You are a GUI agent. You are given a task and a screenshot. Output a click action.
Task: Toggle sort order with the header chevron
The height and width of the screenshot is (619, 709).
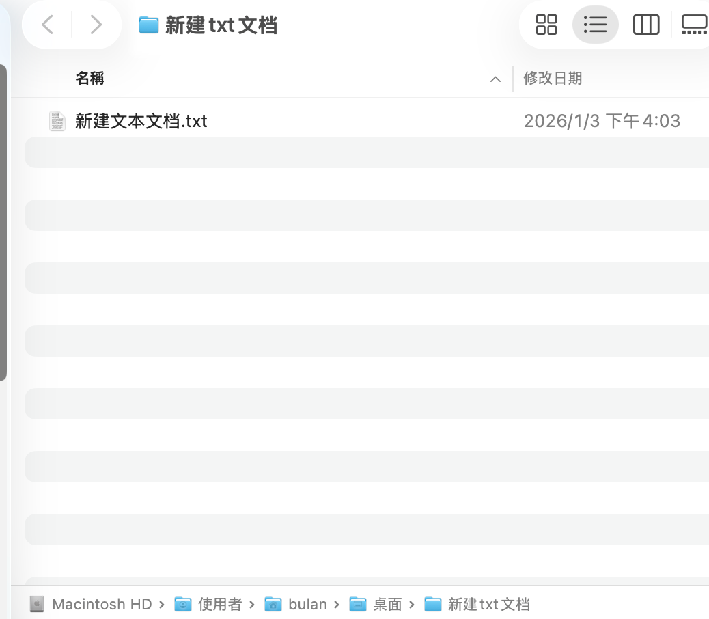pos(495,79)
